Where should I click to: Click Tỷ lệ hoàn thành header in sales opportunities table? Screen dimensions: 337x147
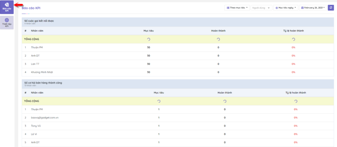pos(296,93)
